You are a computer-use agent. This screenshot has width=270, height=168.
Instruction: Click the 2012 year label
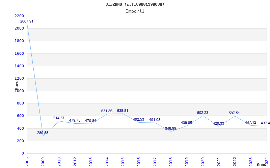(75, 162)
